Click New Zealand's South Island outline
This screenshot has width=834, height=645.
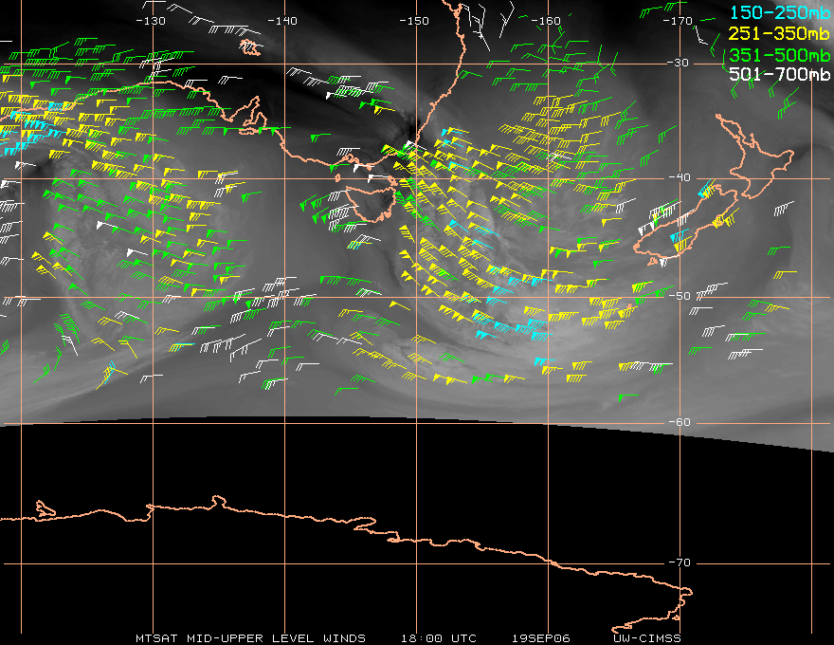686,225
